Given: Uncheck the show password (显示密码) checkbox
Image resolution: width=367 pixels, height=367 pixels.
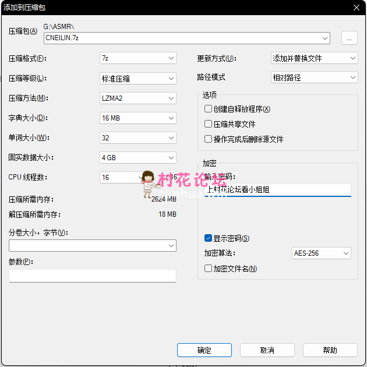Looking at the screenshot, I should 208,238.
